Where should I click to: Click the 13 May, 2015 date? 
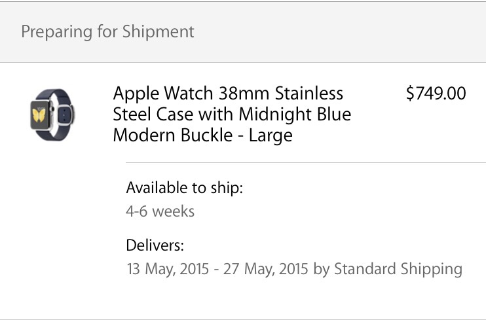point(168,269)
